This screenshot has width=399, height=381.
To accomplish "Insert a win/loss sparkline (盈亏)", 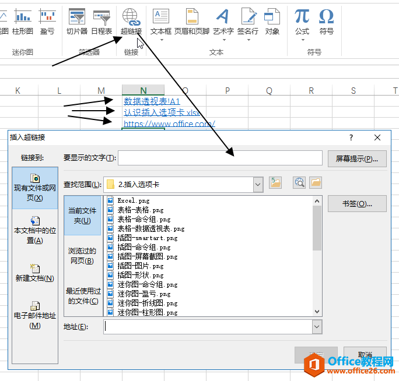I will pos(47,22).
